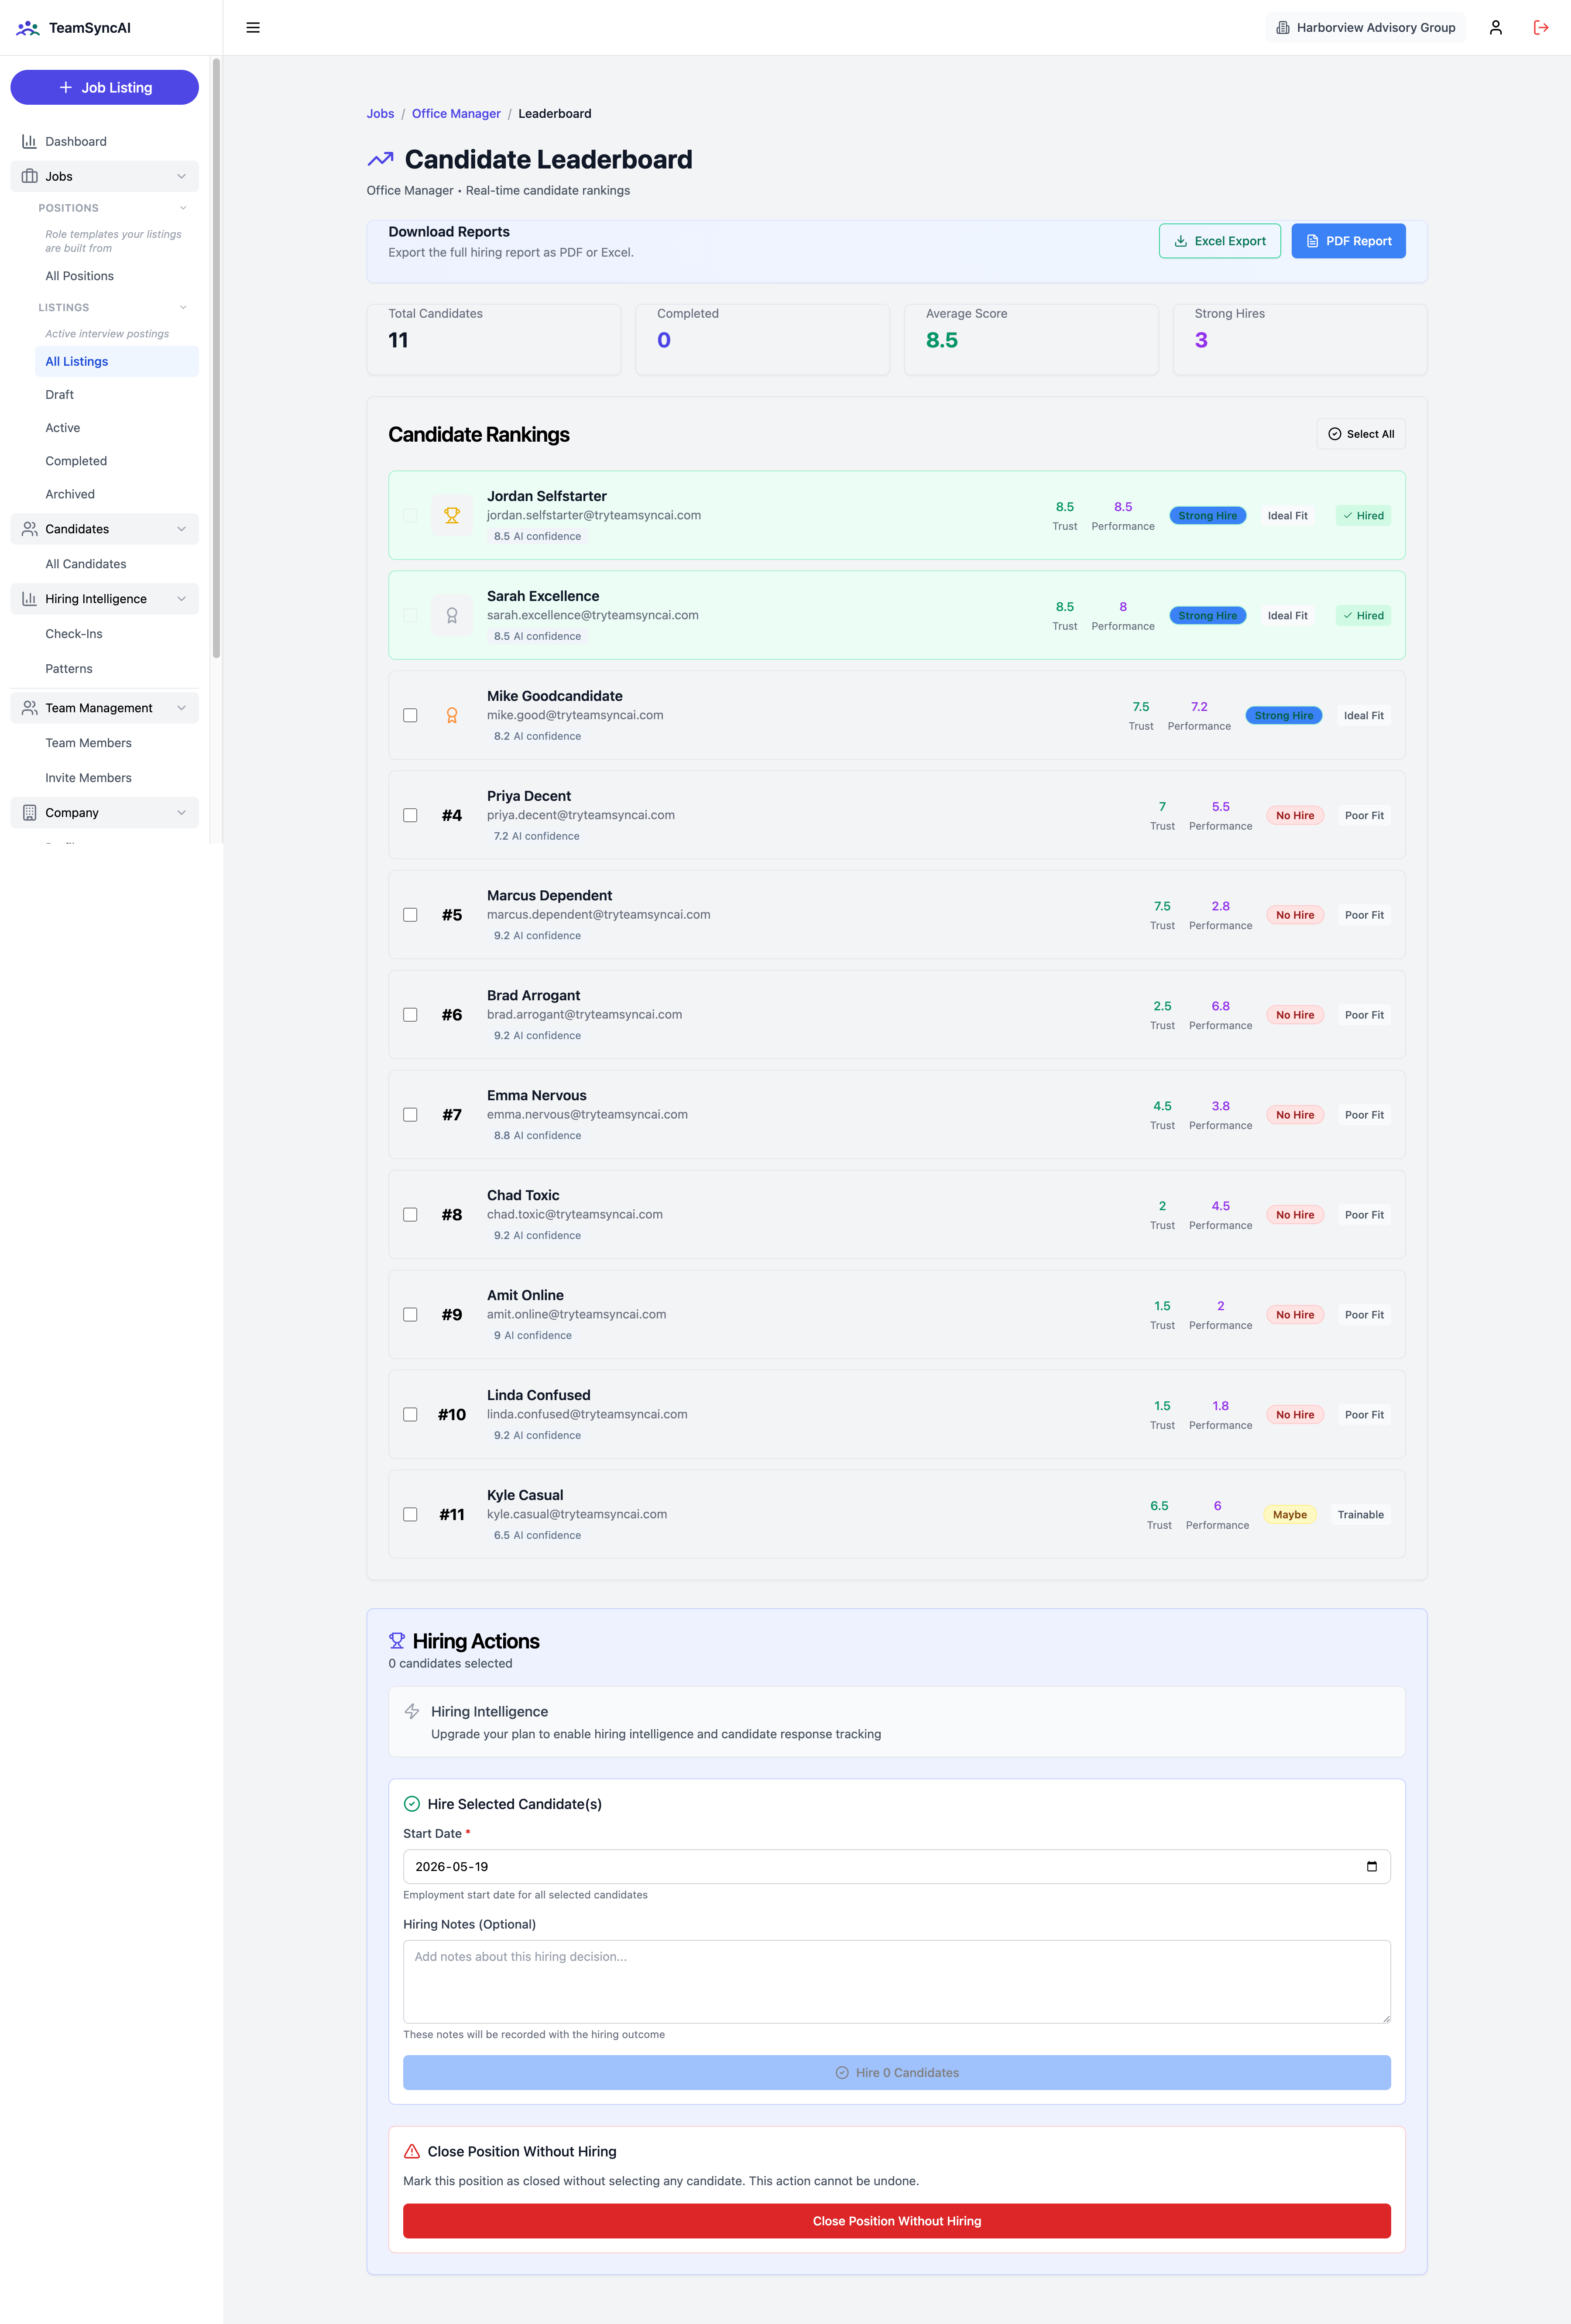Click the green check-circle icon by Hire Selected
Image resolution: width=1571 pixels, height=2324 pixels.
click(412, 1804)
